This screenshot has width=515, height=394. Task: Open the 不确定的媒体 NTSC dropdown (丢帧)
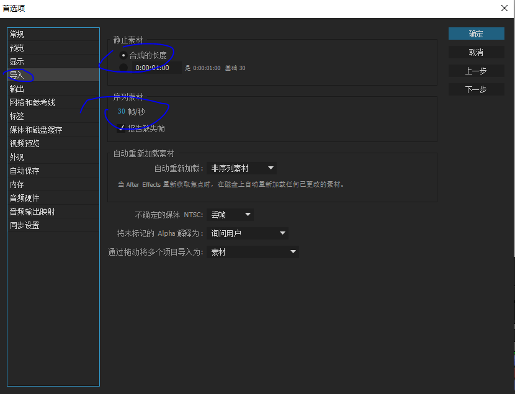(x=230, y=215)
